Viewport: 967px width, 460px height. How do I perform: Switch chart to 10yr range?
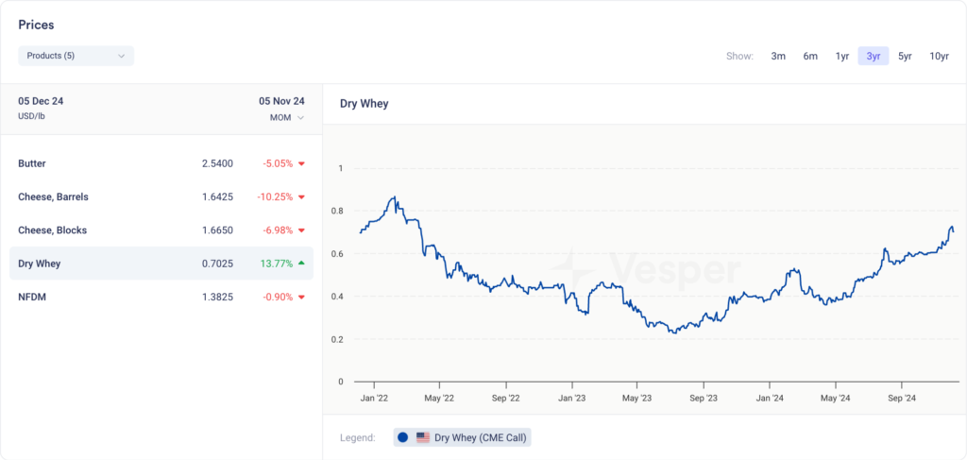tap(939, 56)
